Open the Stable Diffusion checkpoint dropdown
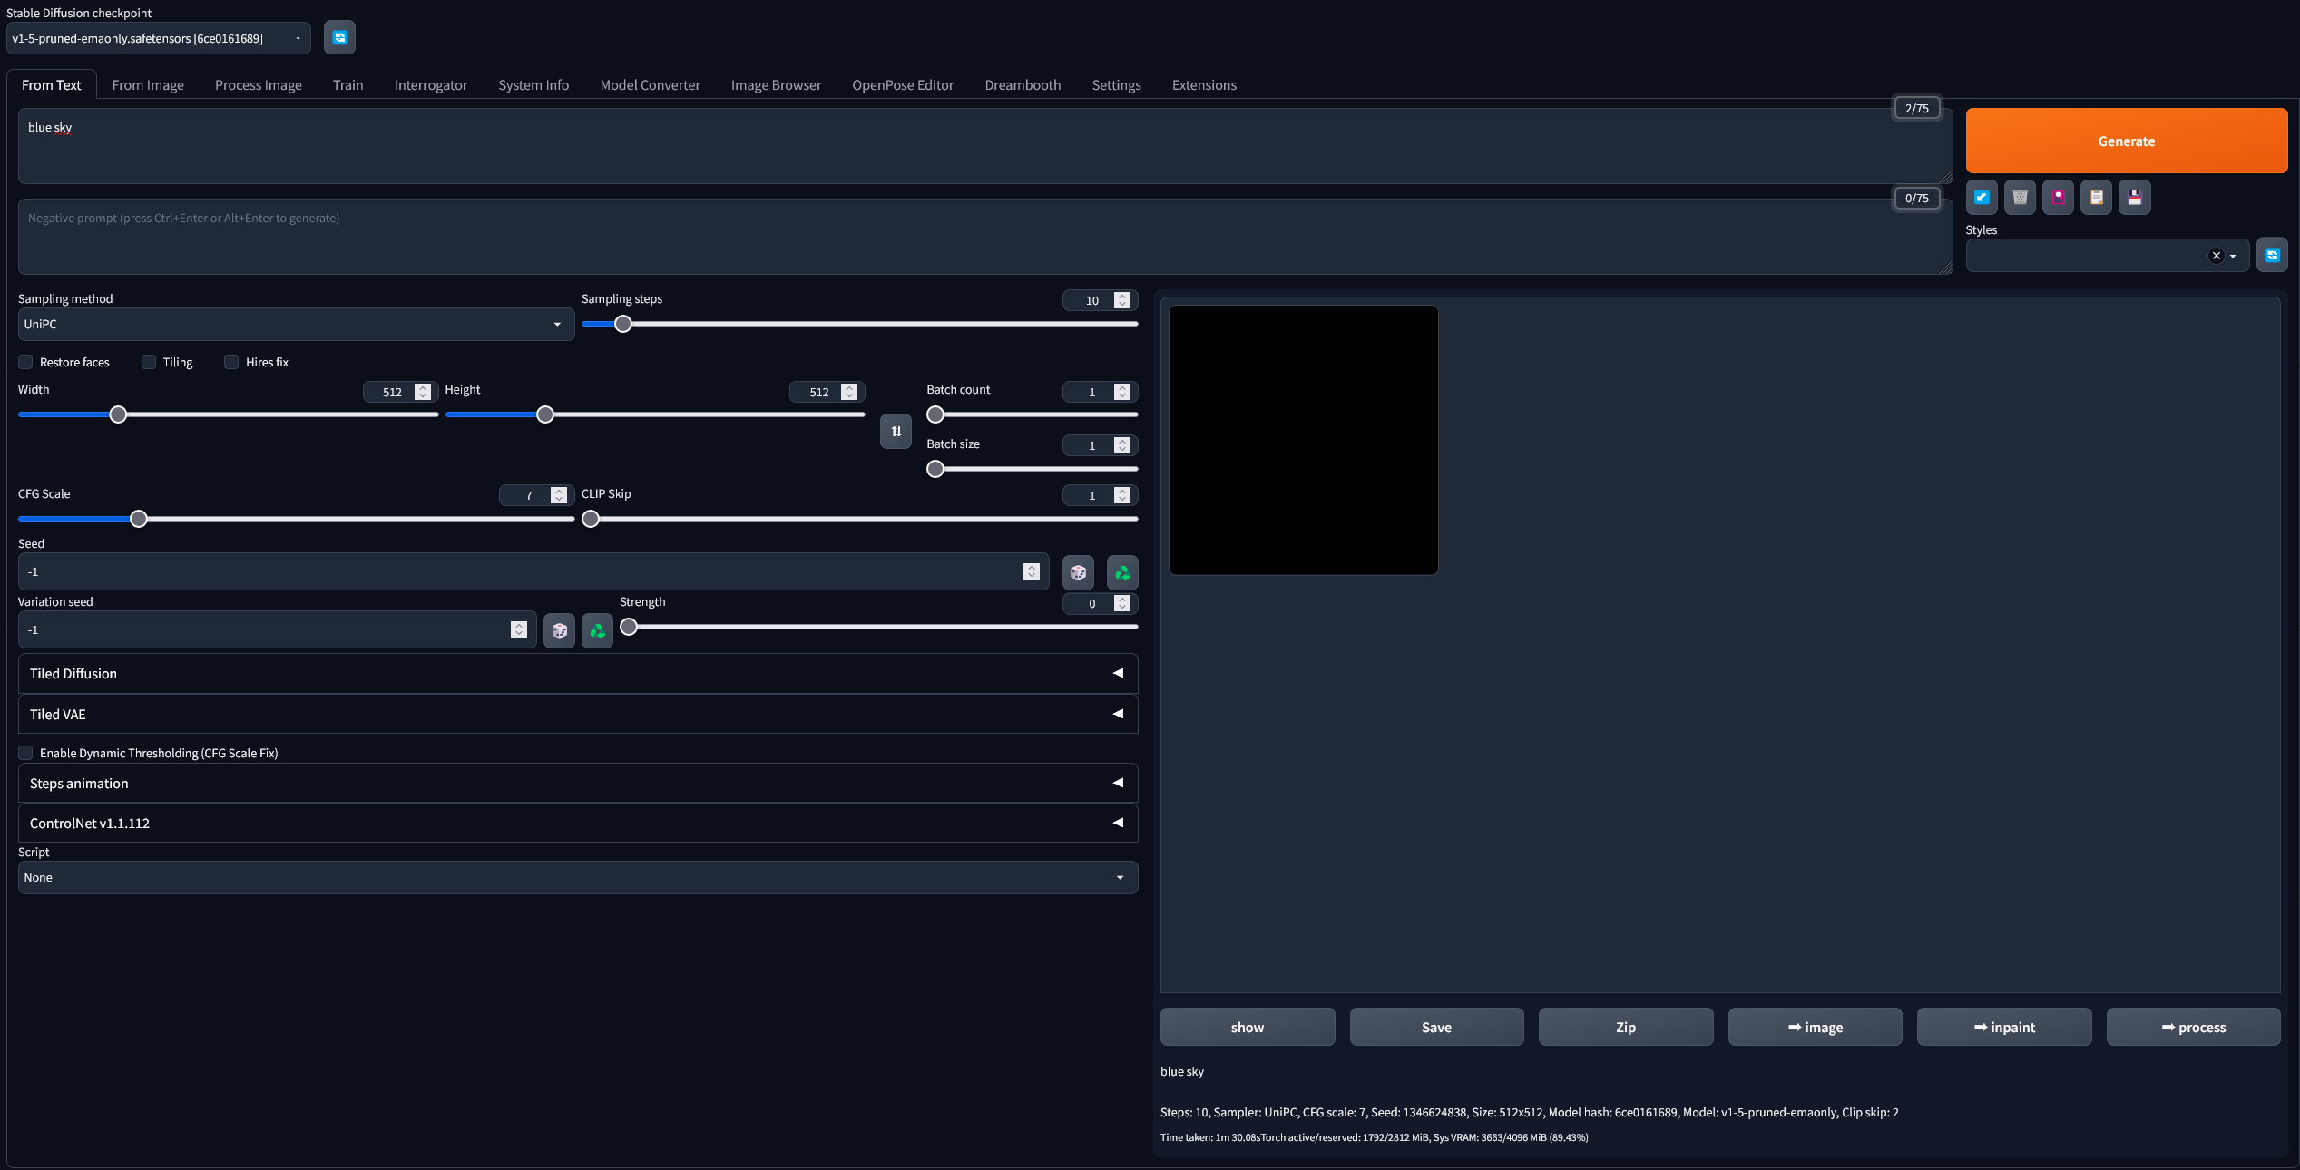Viewport: 2300px width, 1170px height. point(158,38)
